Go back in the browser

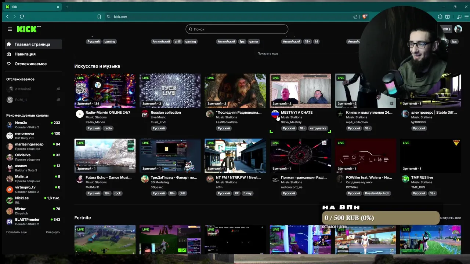point(7,16)
